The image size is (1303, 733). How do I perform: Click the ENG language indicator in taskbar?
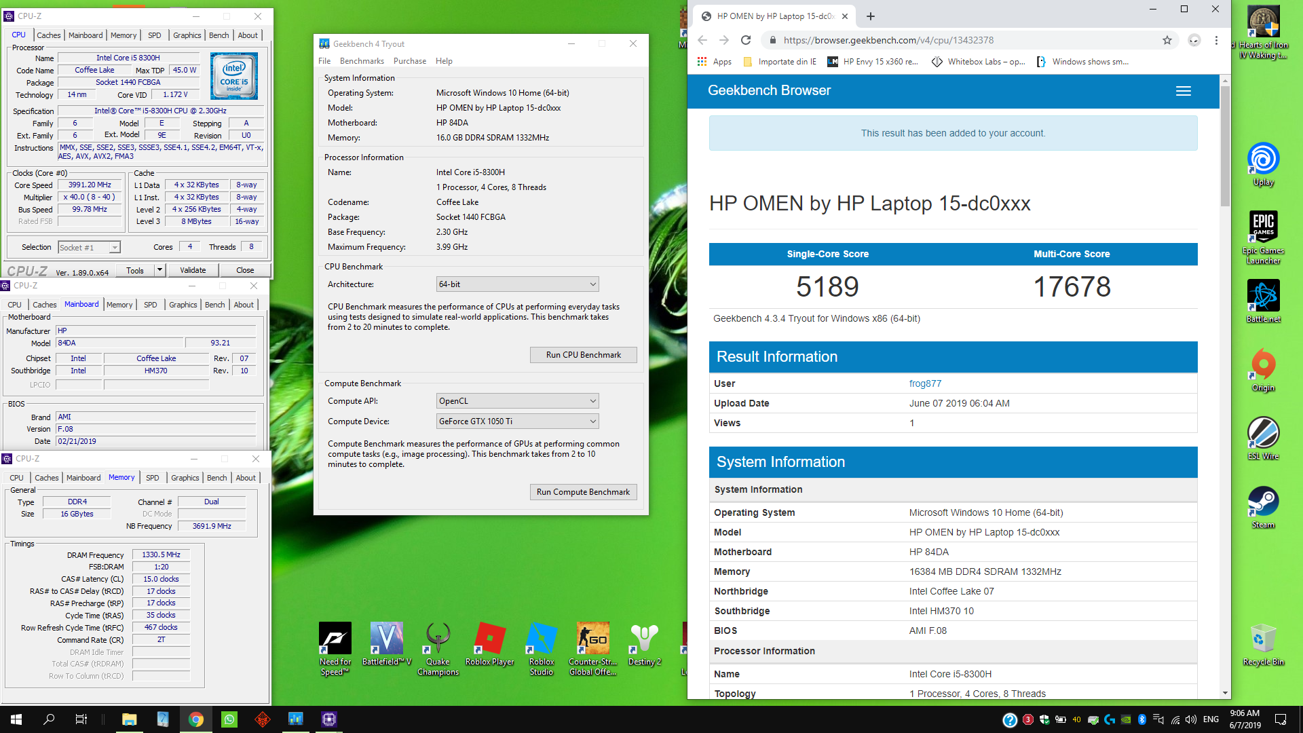[x=1211, y=719]
